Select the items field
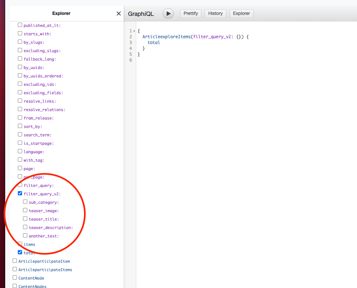Screen dimensions: 357x288 pyautogui.click(x=20, y=244)
